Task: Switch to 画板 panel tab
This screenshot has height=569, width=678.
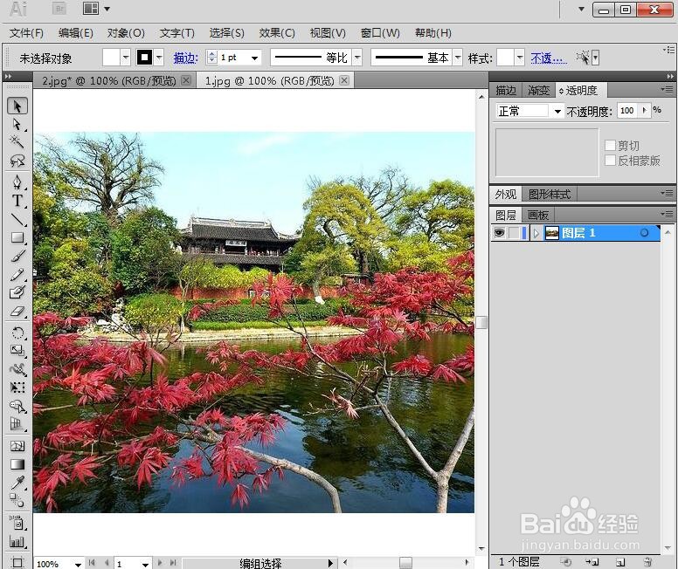Action: click(537, 215)
